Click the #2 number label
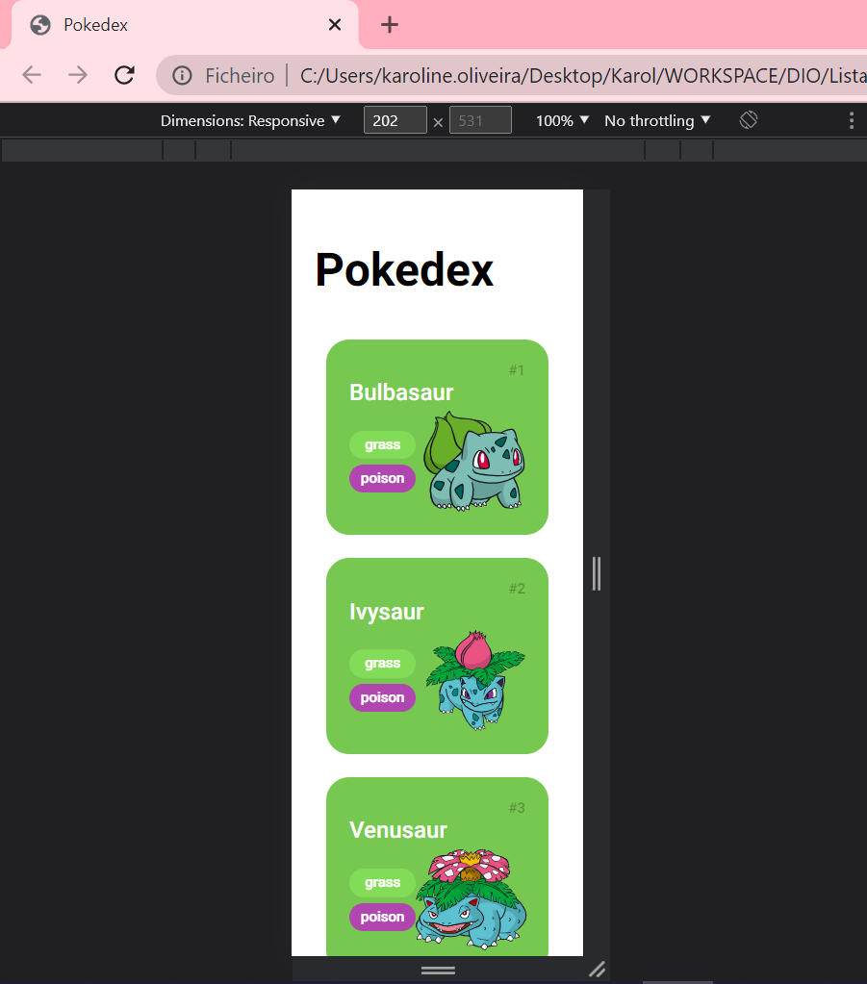The height and width of the screenshot is (984, 867). [516, 589]
